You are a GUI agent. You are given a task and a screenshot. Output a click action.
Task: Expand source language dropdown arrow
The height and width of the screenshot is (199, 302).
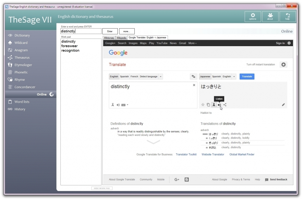[x=161, y=77]
